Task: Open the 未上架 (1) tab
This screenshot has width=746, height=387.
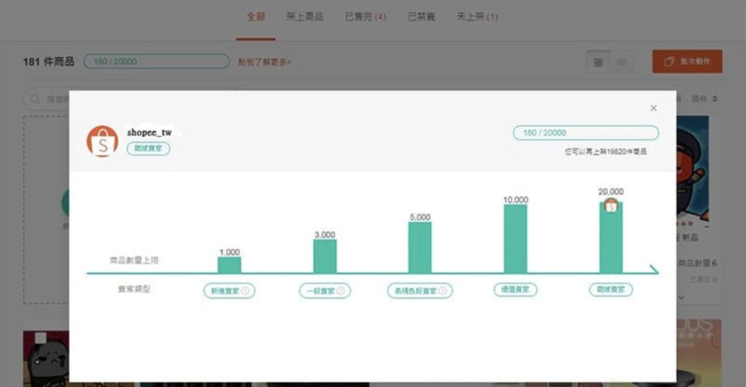Action: (477, 17)
